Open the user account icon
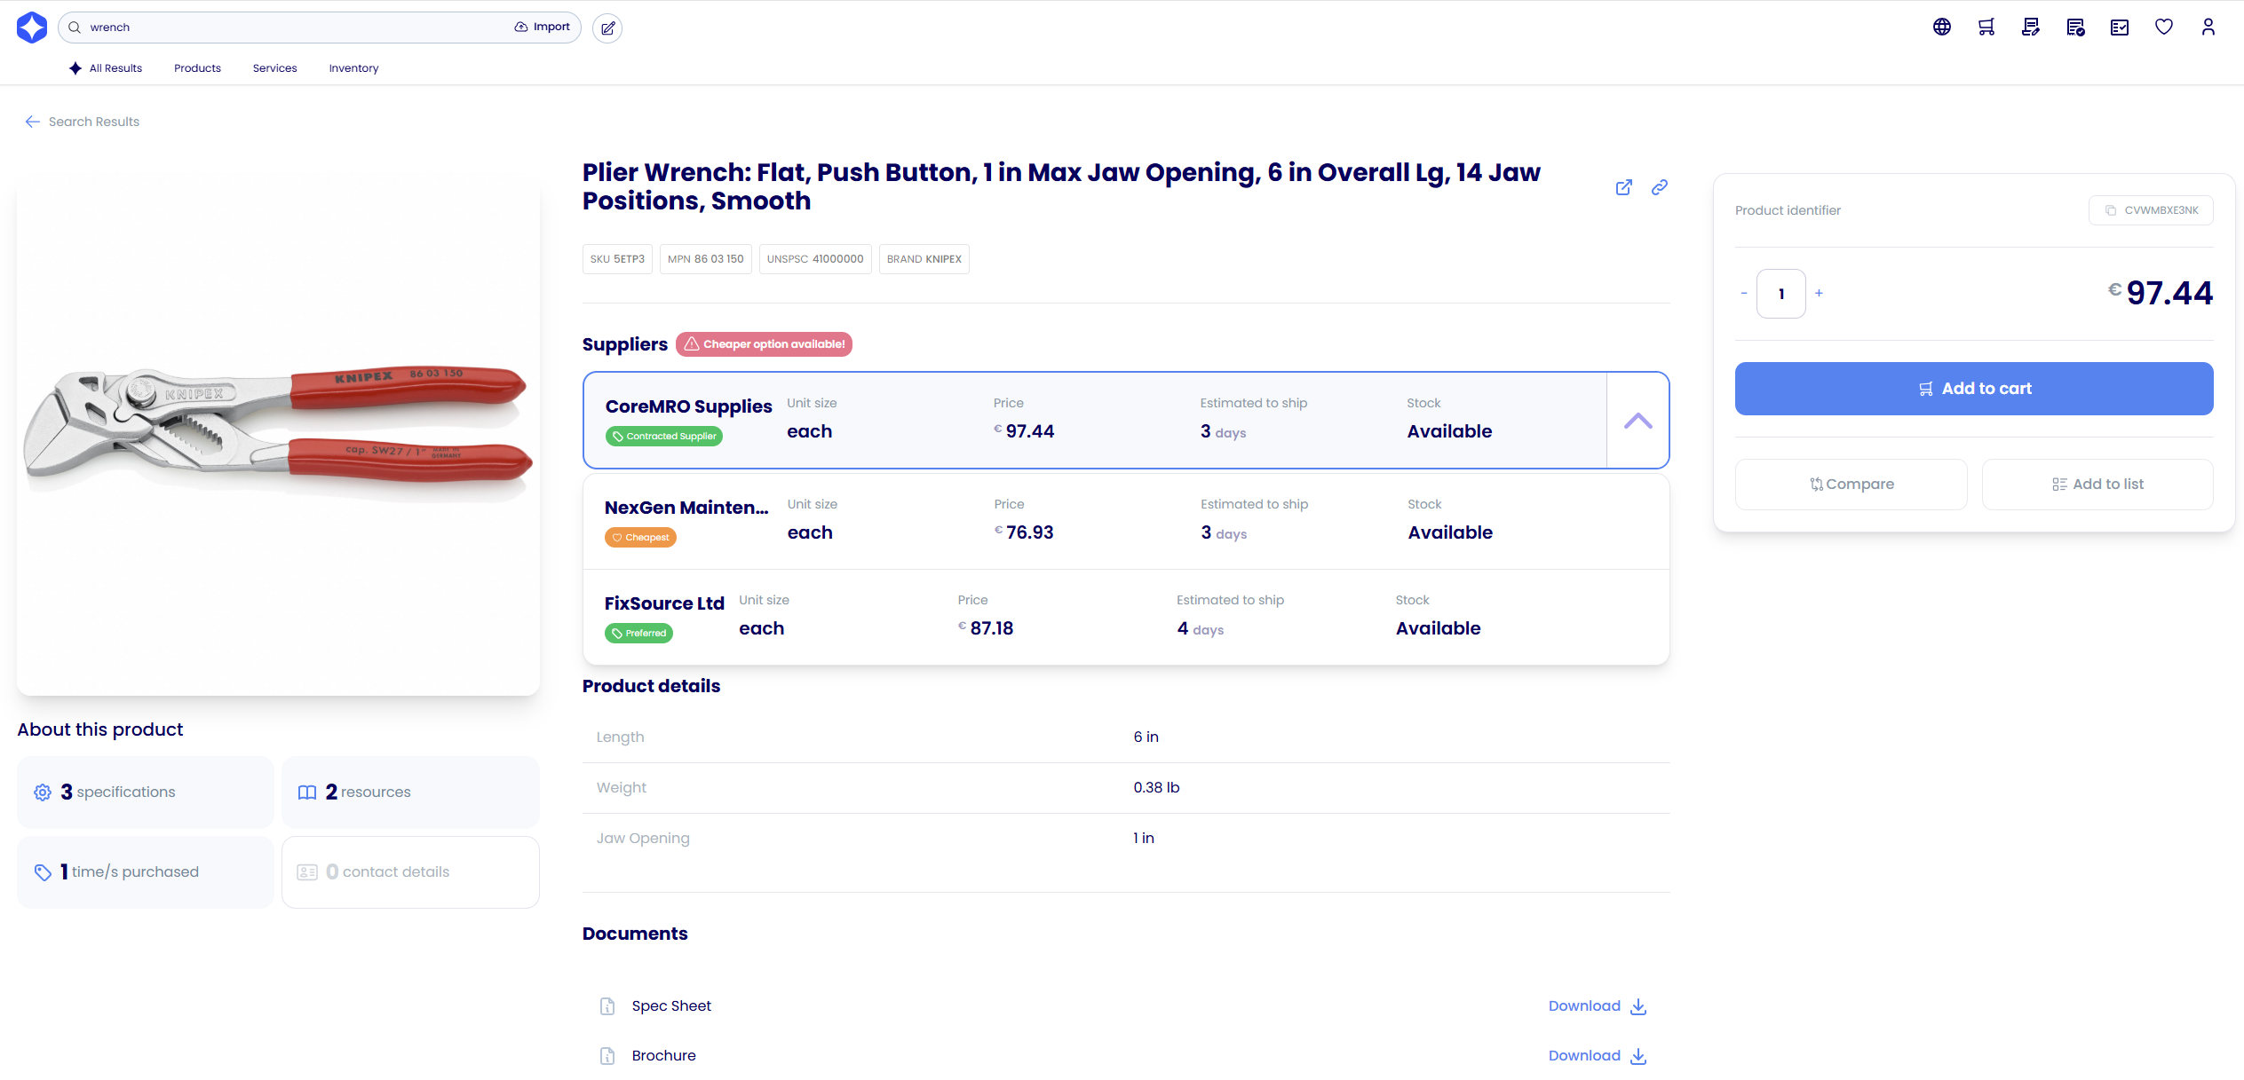The height and width of the screenshot is (1080, 2244). [2208, 28]
